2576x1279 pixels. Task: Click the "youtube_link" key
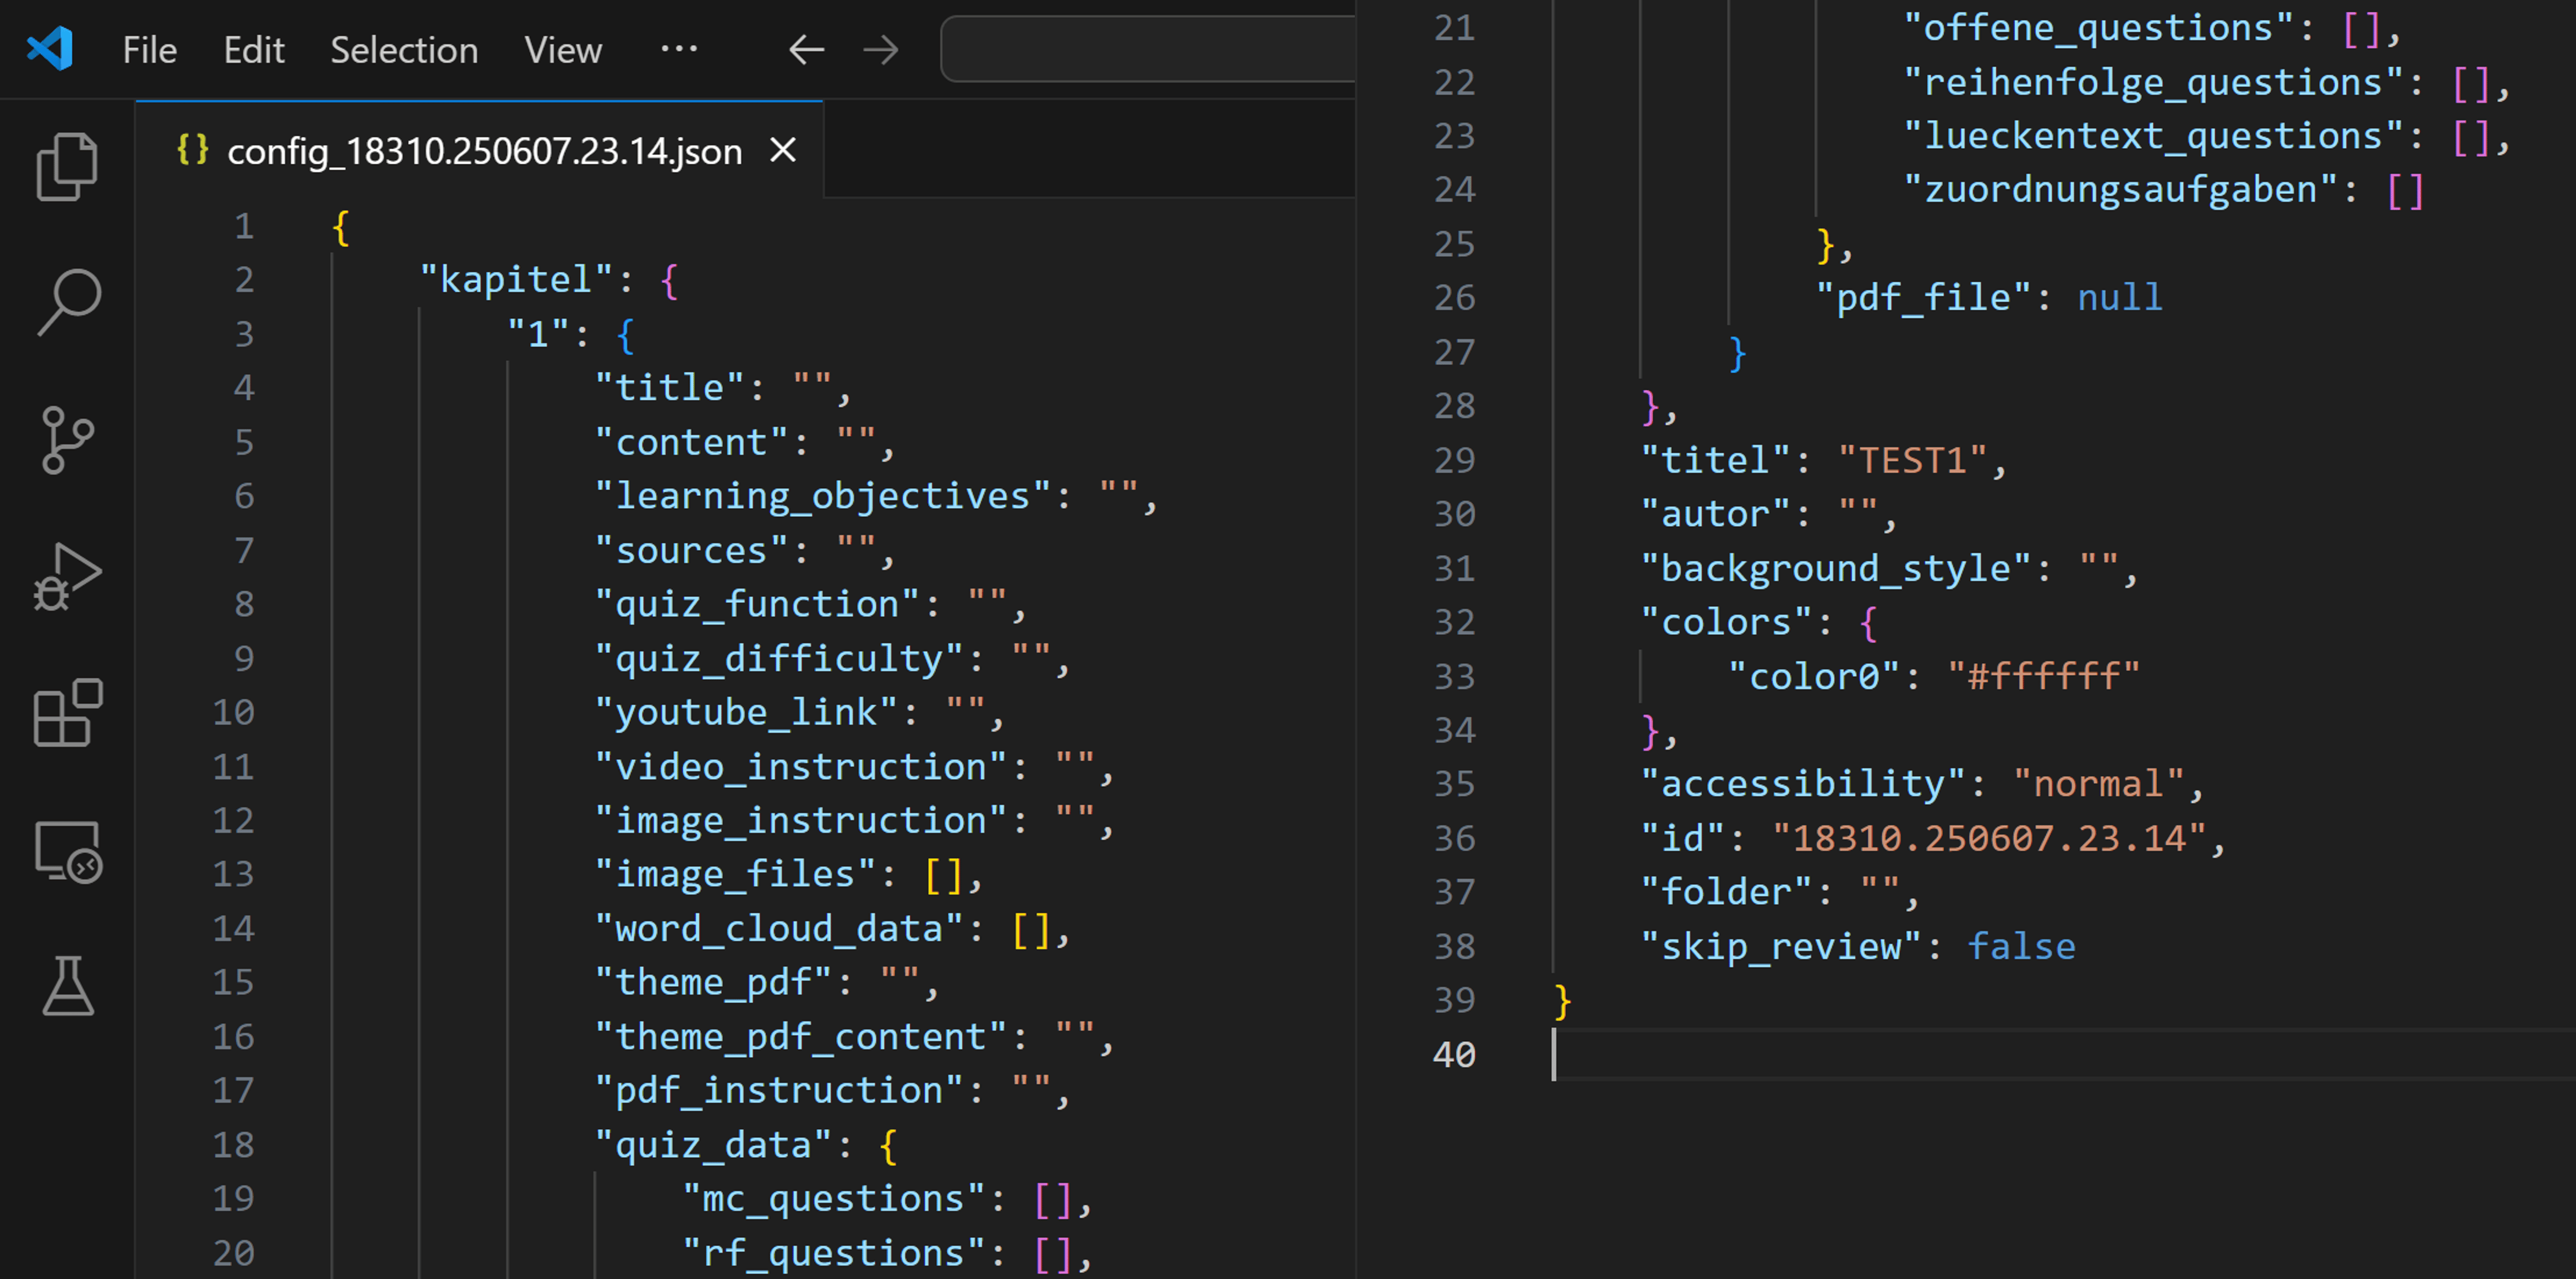pyautogui.click(x=747, y=712)
